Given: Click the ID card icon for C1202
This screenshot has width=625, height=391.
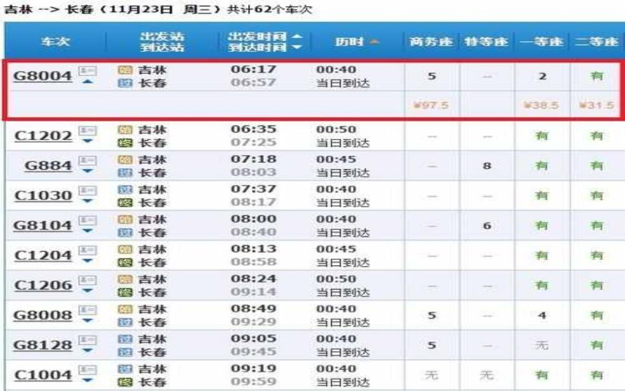Looking at the screenshot, I should click(x=88, y=131).
